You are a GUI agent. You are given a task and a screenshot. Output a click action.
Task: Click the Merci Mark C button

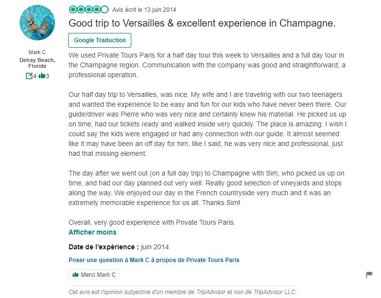click(x=94, y=275)
